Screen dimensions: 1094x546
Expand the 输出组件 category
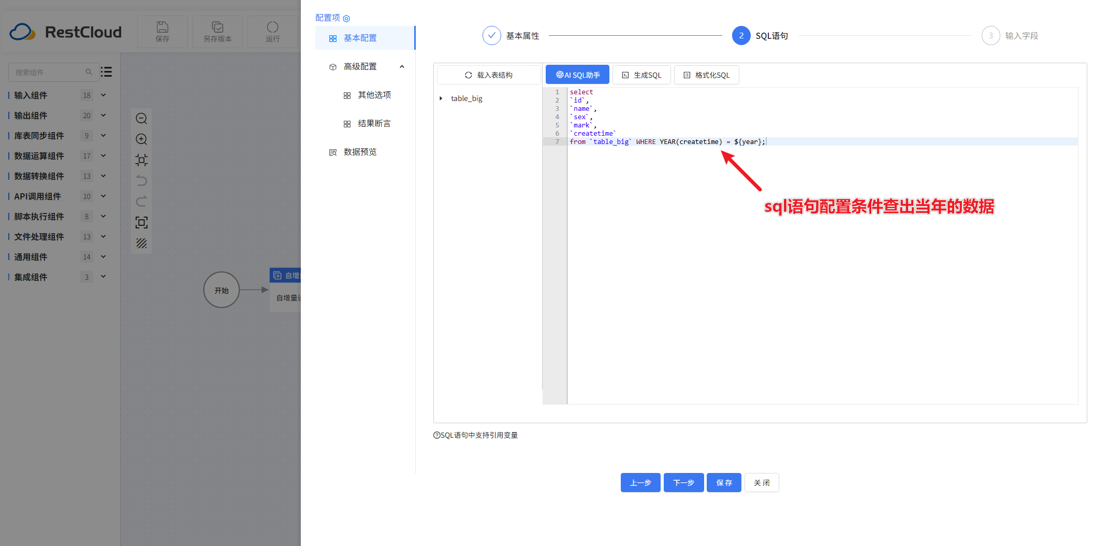pos(104,116)
